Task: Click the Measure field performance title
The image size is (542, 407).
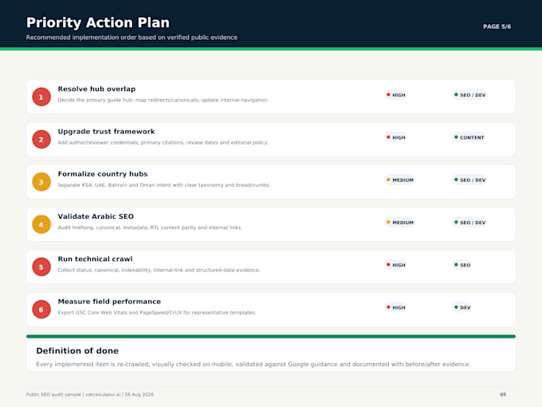Action: pyautogui.click(x=109, y=302)
